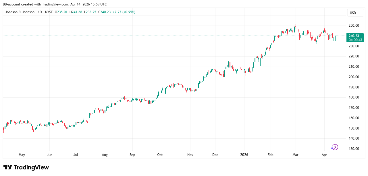Open the USD currency selector
The image size is (368, 176).
click(x=352, y=13)
